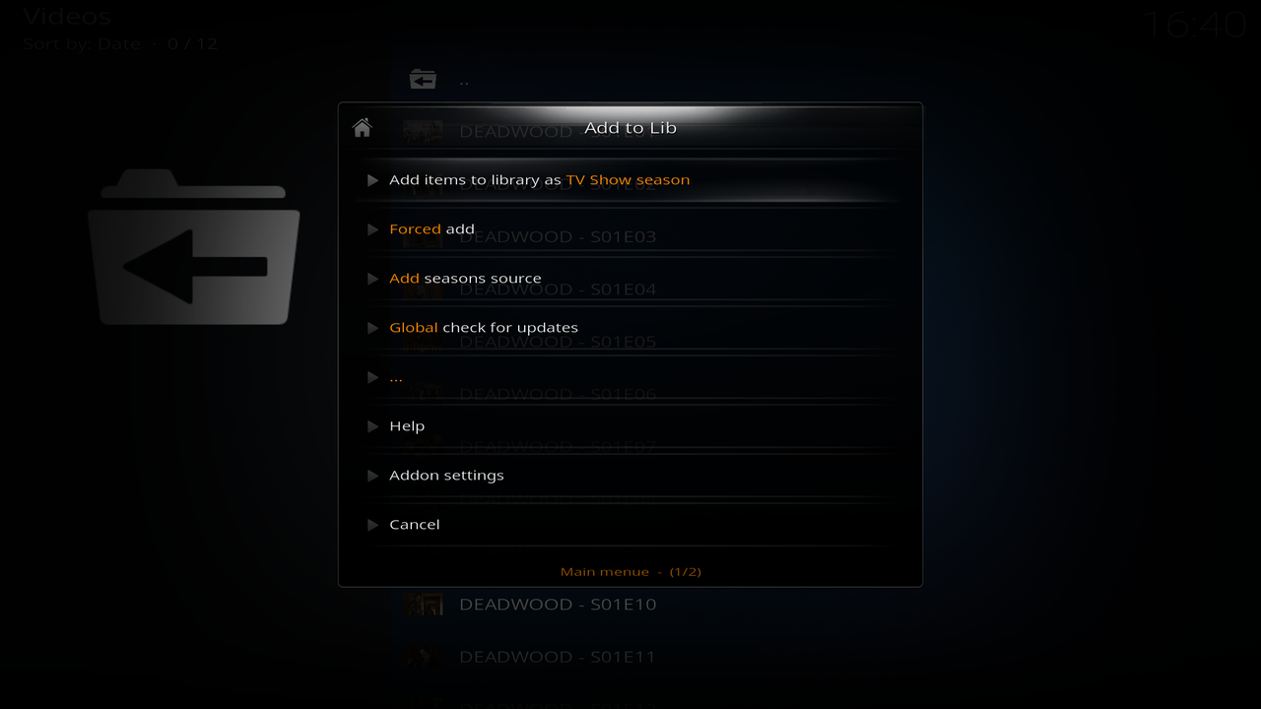Click arrow beside Global check for updates
Screen dimensions: 1261x709
click(372, 328)
